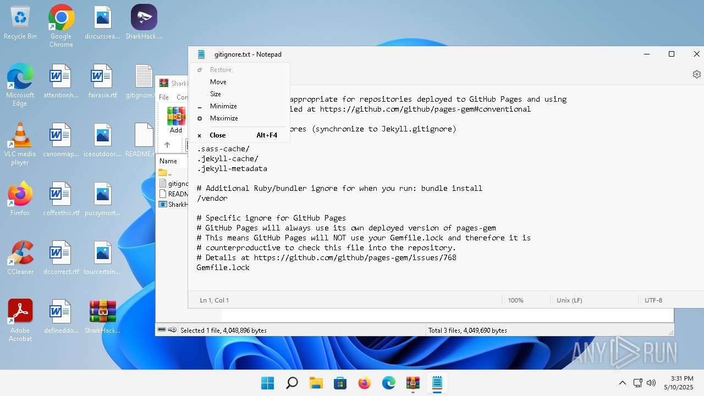
Task: Select fairasia.rtf document on desktop
Action: coord(102,82)
